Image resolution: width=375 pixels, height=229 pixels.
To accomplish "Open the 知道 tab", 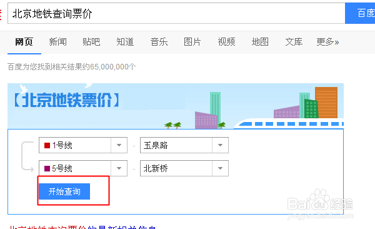I will pos(125,42).
